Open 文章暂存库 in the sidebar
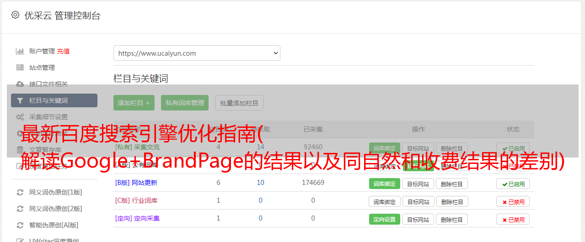Viewport: 585px width, 242px height. (45, 150)
